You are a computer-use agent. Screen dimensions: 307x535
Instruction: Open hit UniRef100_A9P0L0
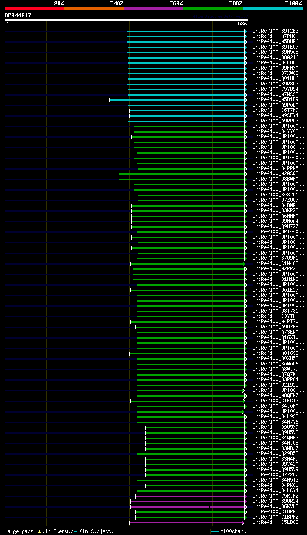click(275, 105)
